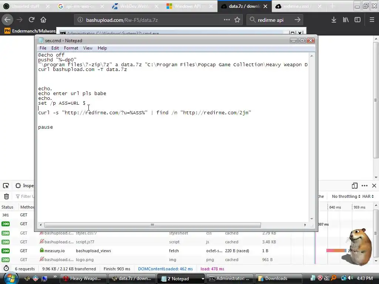Open data.7z browser taskbar button

point(132,278)
